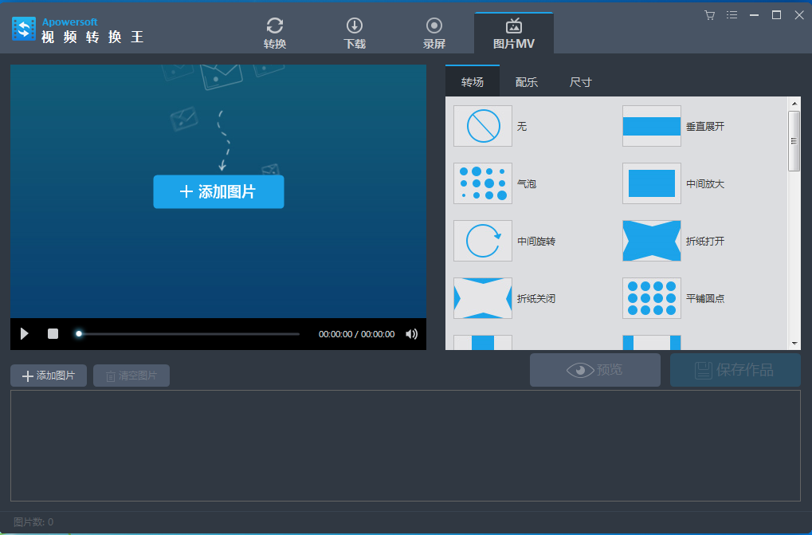
Task: Pick the 中间放大 center zoom transition
Action: (651, 183)
